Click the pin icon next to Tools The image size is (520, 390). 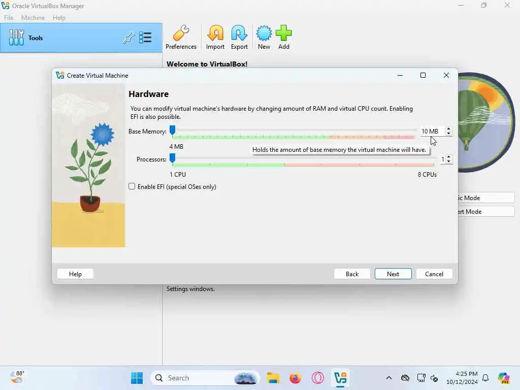click(128, 38)
